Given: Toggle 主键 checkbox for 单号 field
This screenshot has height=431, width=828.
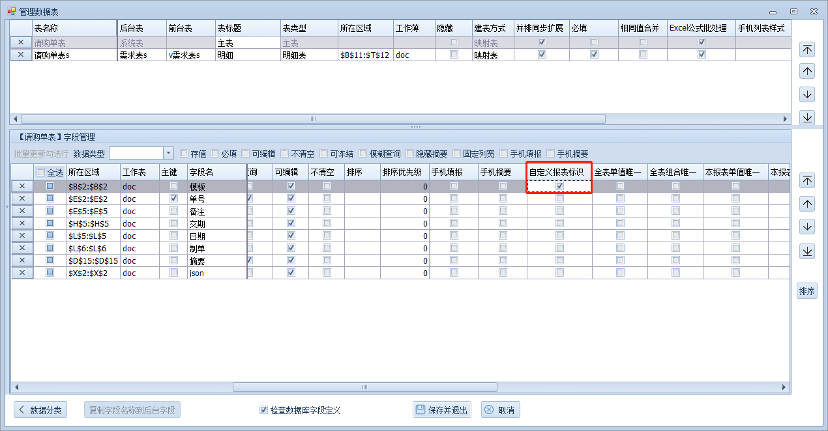Looking at the screenshot, I should [173, 199].
